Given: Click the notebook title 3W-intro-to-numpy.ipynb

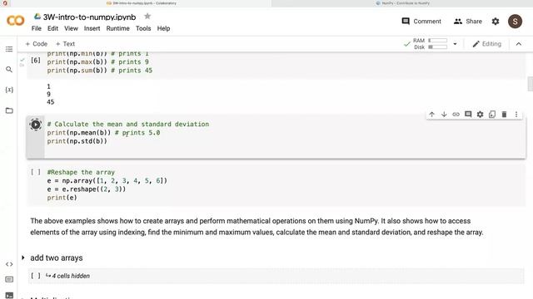Looking at the screenshot, I should tap(89, 17).
